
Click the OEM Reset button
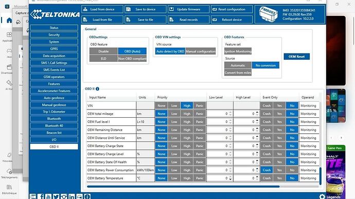[296, 57]
